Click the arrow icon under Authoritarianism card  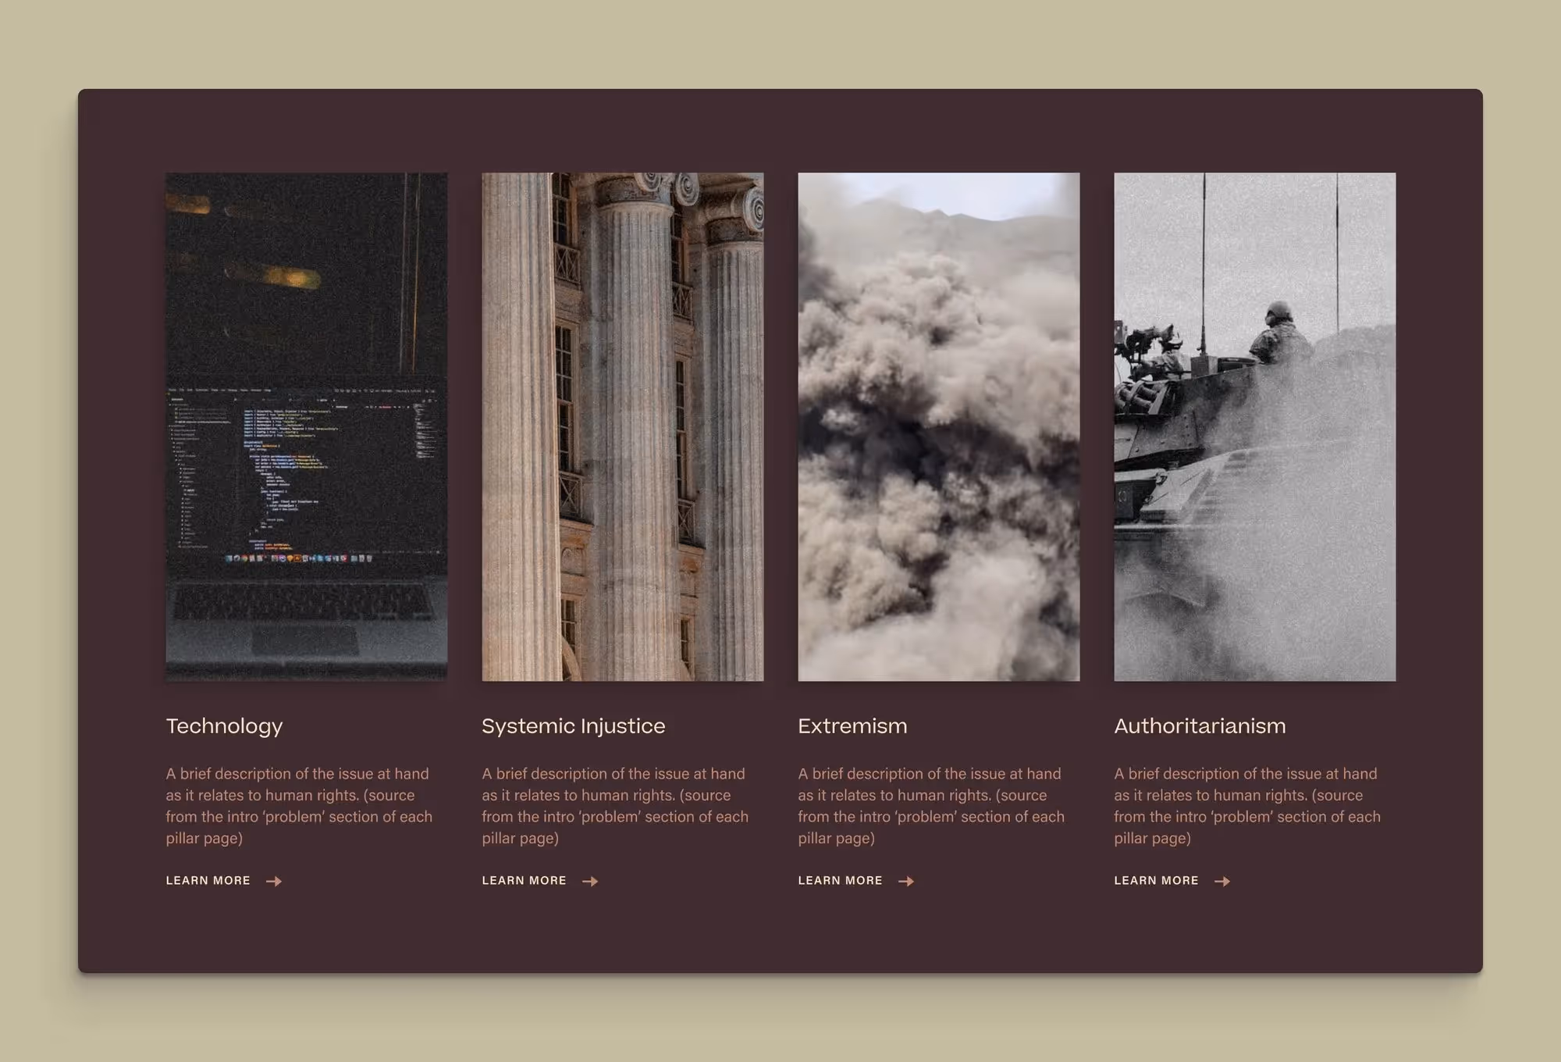[x=1222, y=881]
